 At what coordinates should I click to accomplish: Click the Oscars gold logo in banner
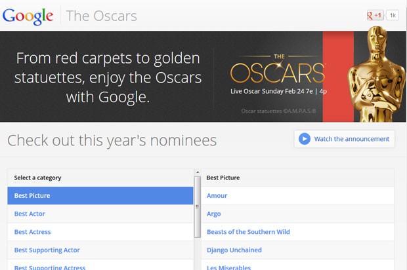[277, 69]
